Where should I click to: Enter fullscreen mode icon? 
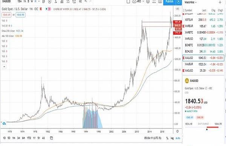click(x=154, y=1)
